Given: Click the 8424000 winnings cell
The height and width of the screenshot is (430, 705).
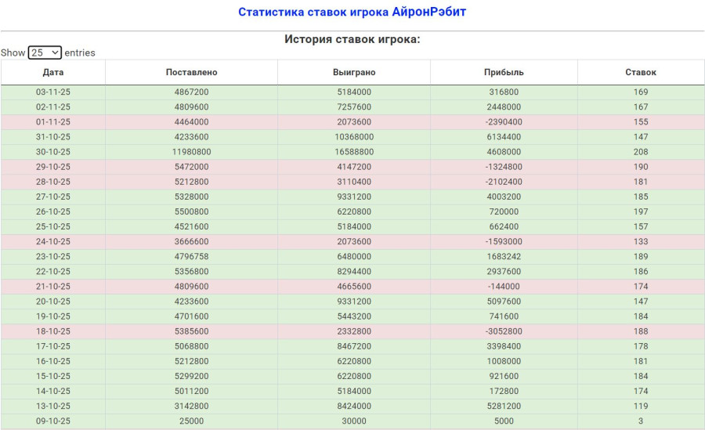Looking at the screenshot, I should click(354, 407).
